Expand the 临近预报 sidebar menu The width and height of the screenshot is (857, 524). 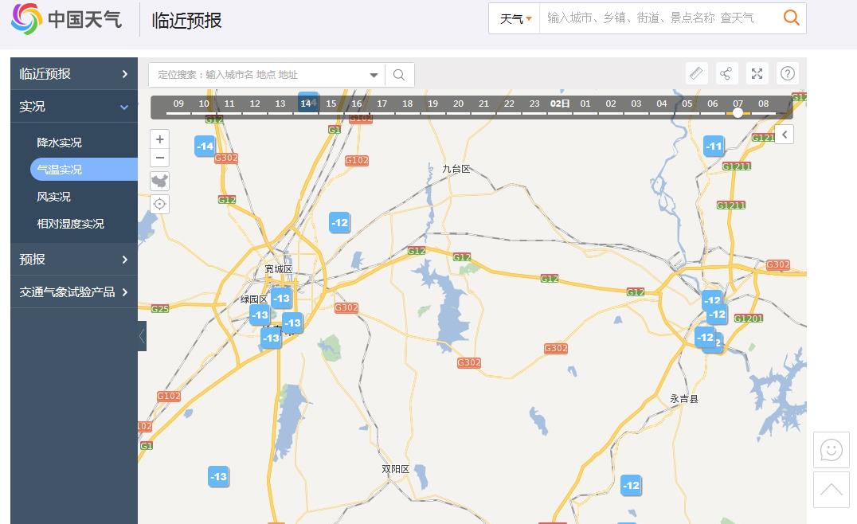click(x=74, y=74)
